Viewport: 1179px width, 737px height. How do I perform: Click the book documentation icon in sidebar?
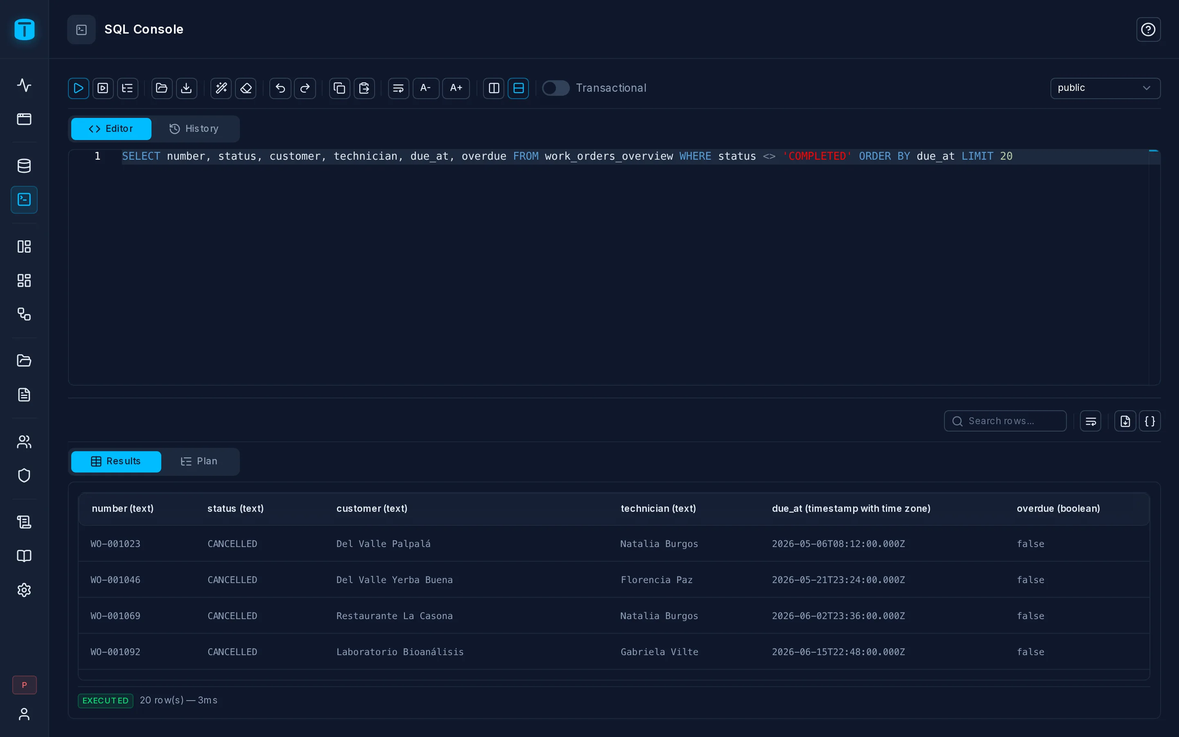coord(25,556)
